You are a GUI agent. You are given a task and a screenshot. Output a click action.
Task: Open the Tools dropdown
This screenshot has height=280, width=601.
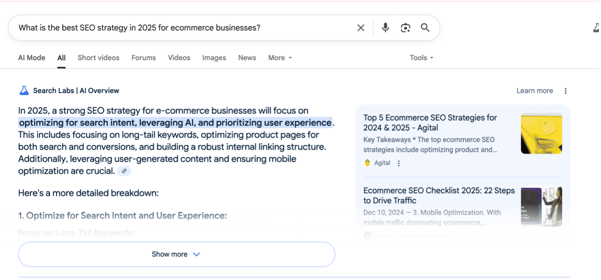(x=422, y=58)
